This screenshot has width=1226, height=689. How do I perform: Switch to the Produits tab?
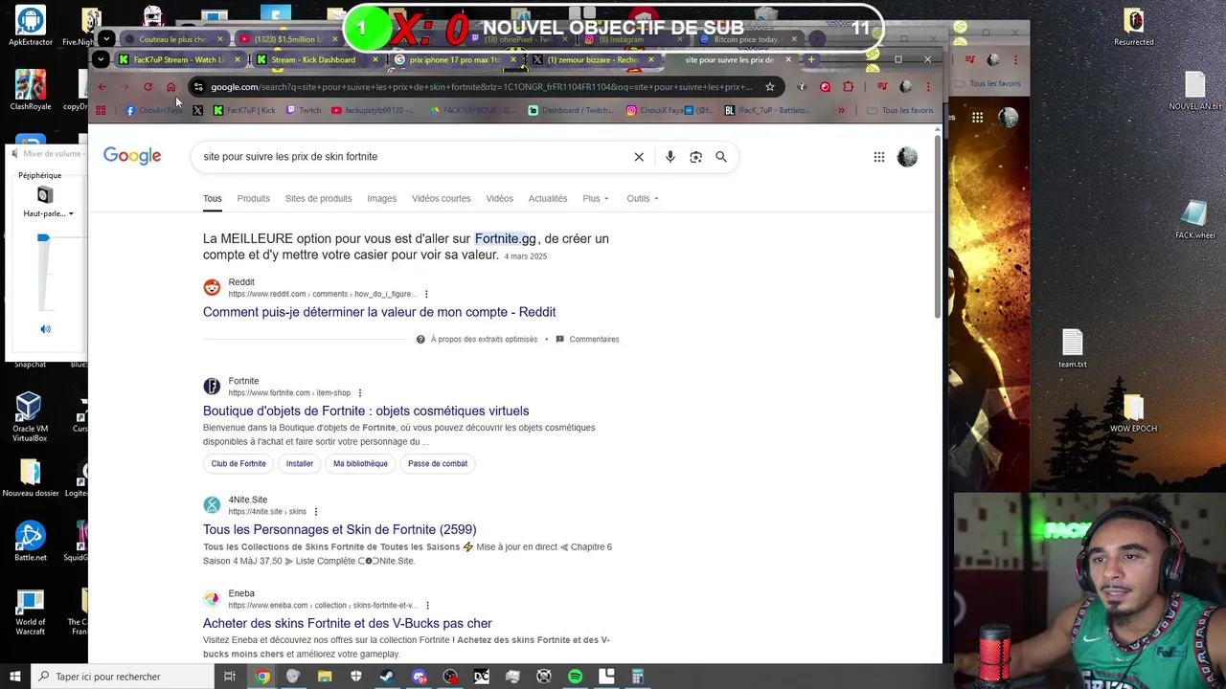253,198
